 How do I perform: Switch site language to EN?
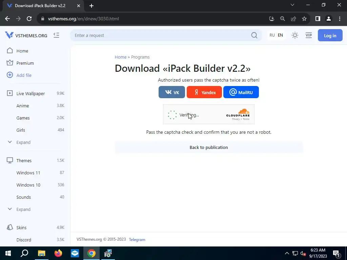[x=280, y=35]
